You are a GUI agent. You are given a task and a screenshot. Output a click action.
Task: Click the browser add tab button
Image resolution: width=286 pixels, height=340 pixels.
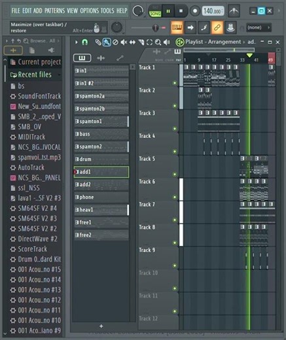click(13, 50)
